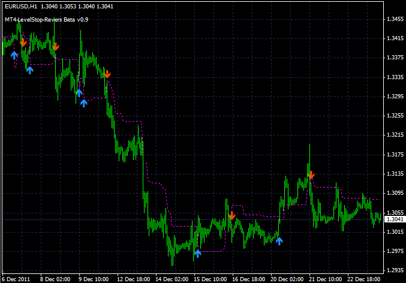Click the red sell arrow at the 1.3335 level

coord(107,74)
